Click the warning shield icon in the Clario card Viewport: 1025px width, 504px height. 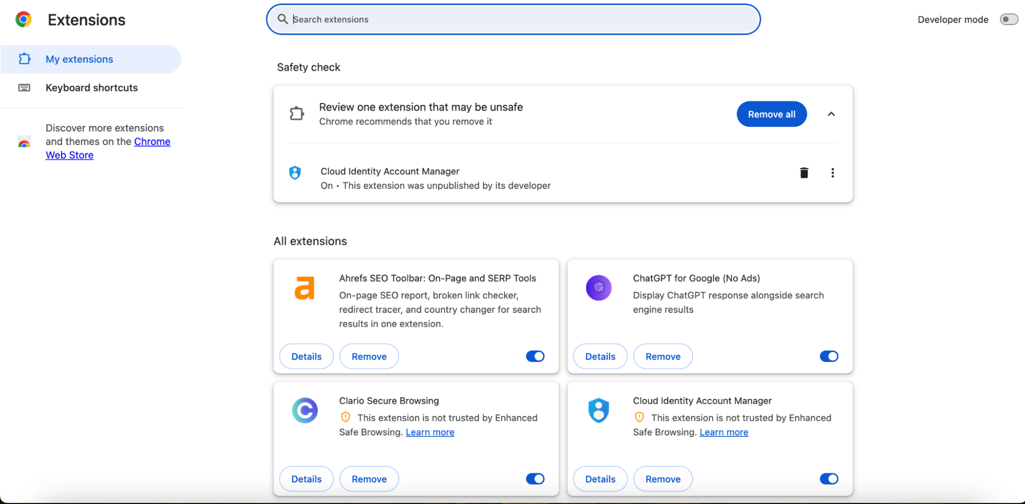coord(346,417)
